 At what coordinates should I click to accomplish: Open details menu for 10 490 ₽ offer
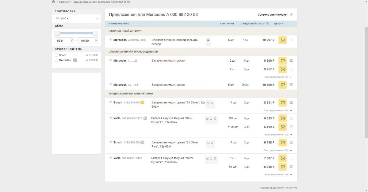coord(291,85)
